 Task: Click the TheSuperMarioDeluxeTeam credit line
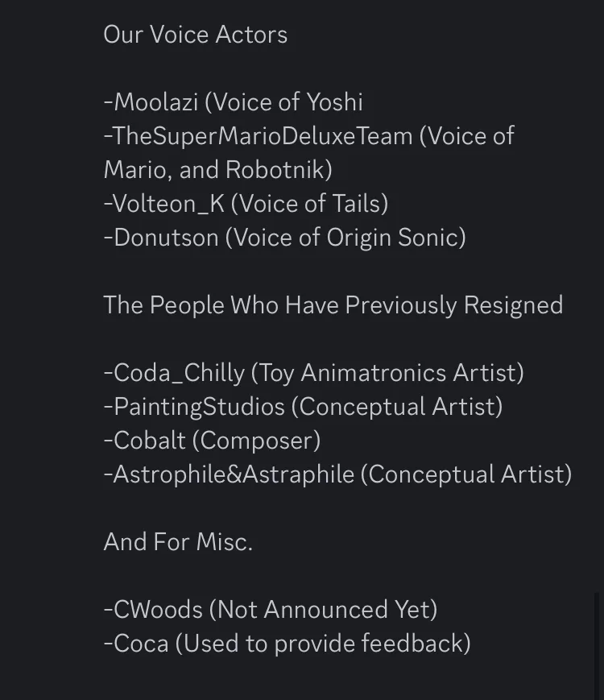point(309,135)
